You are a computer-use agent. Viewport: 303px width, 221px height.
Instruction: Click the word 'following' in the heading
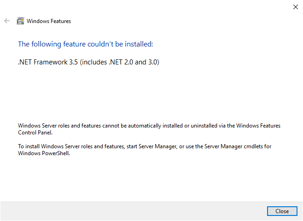[47, 44]
